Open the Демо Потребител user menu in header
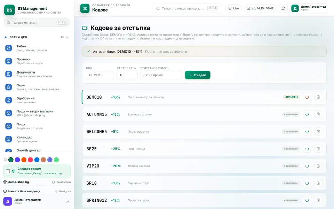This screenshot has height=209, width=334. coord(309,8)
